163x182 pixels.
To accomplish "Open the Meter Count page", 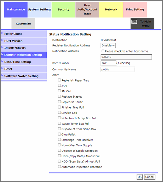I will (24, 34).
